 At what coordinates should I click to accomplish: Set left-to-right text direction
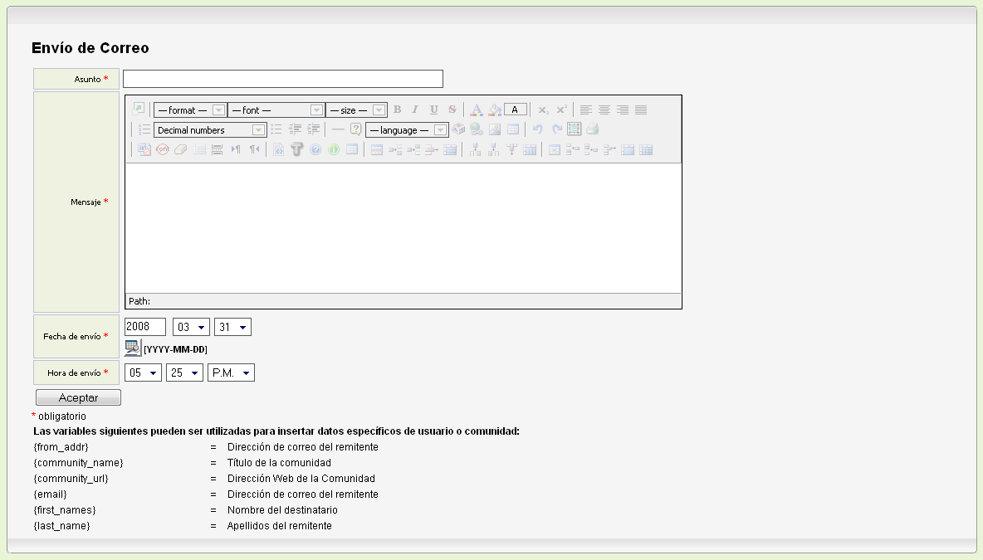pyautogui.click(x=236, y=149)
